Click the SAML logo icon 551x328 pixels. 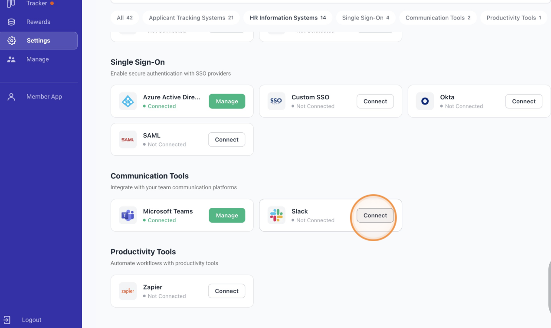pyautogui.click(x=128, y=139)
